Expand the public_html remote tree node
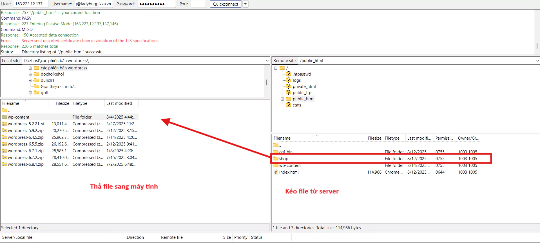540x243 pixels. [282, 99]
